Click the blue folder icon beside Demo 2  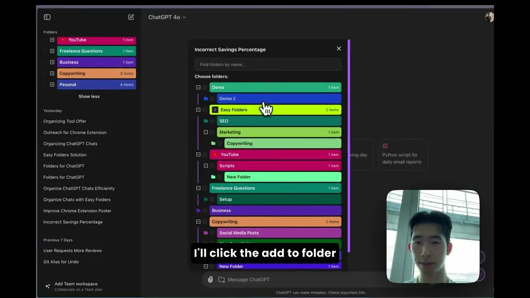coord(206,99)
